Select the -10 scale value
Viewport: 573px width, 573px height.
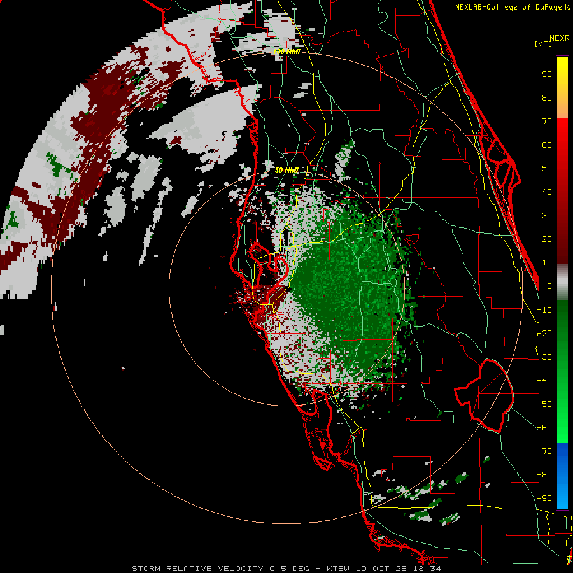pos(544,310)
